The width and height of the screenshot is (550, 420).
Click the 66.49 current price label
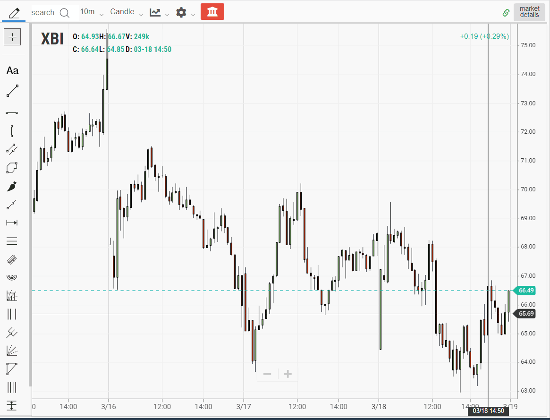point(526,290)
